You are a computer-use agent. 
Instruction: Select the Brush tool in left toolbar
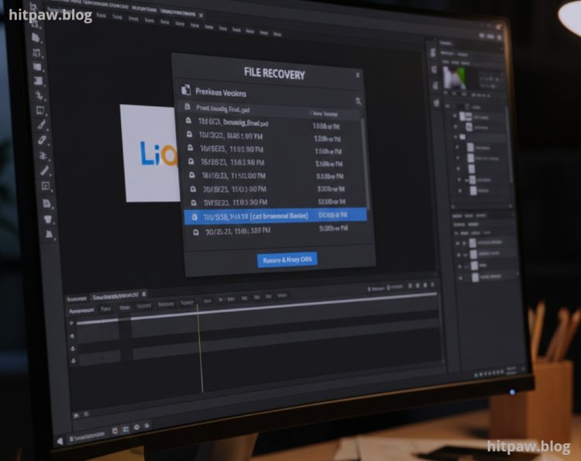coord(43,126)
